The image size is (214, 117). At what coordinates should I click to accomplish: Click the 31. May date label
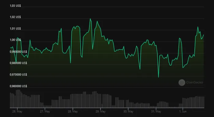point(156,112)
